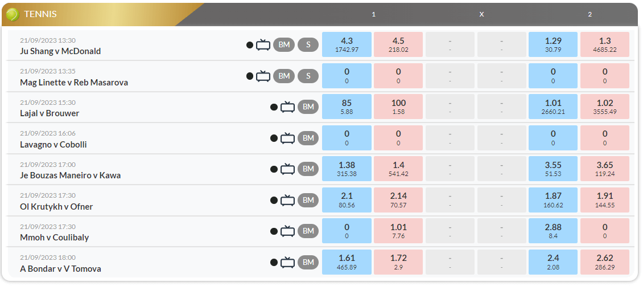This screenshot has width=643, height=286.
Task: Click the S badge for Mag Linette match
Action: (x=308, y=76)
